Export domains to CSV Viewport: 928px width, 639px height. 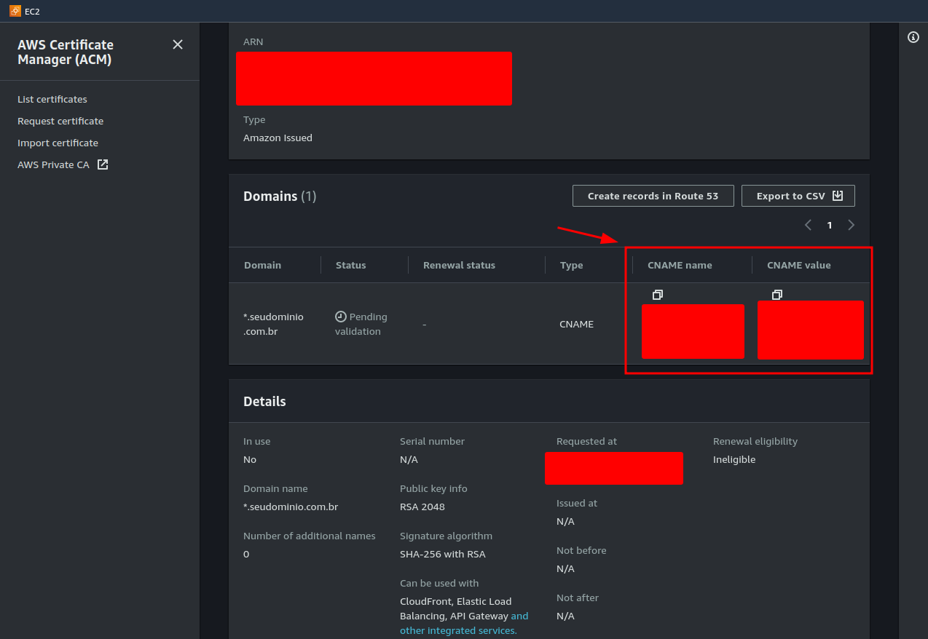tap(790, 196)
